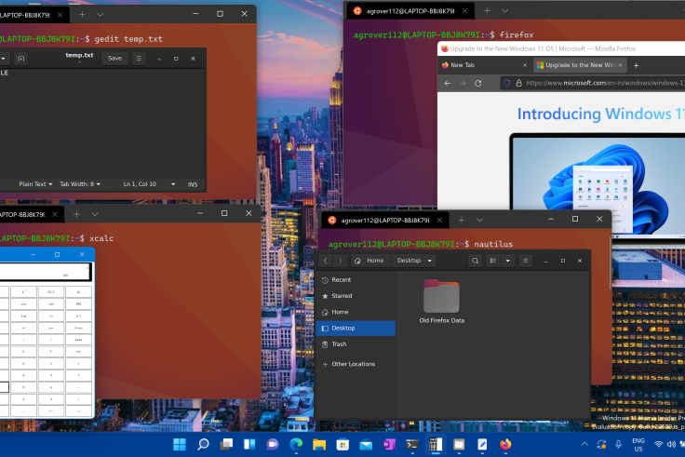Screen dimensions: 685x457
Task: Open the Ln 1, Col 10 position dropdown
Action: click(x=150, y=184)
